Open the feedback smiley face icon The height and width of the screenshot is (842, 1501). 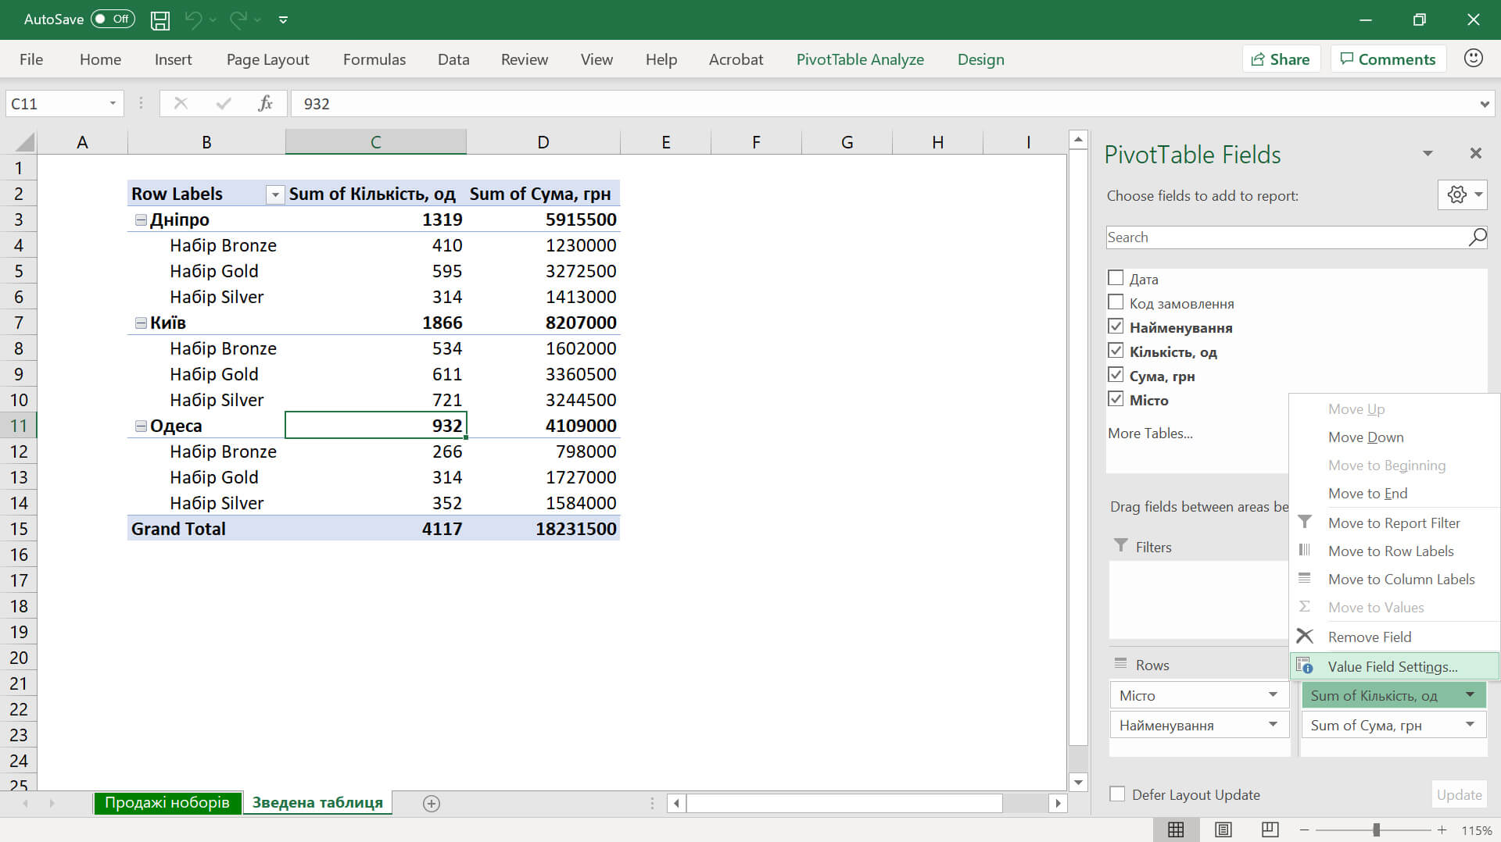pyautogui.click(x=1473, y=59)
